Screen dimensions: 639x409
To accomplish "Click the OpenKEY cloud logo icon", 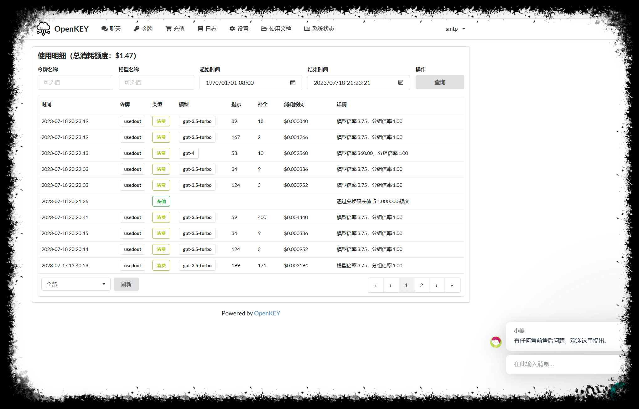I will [43, 29].
